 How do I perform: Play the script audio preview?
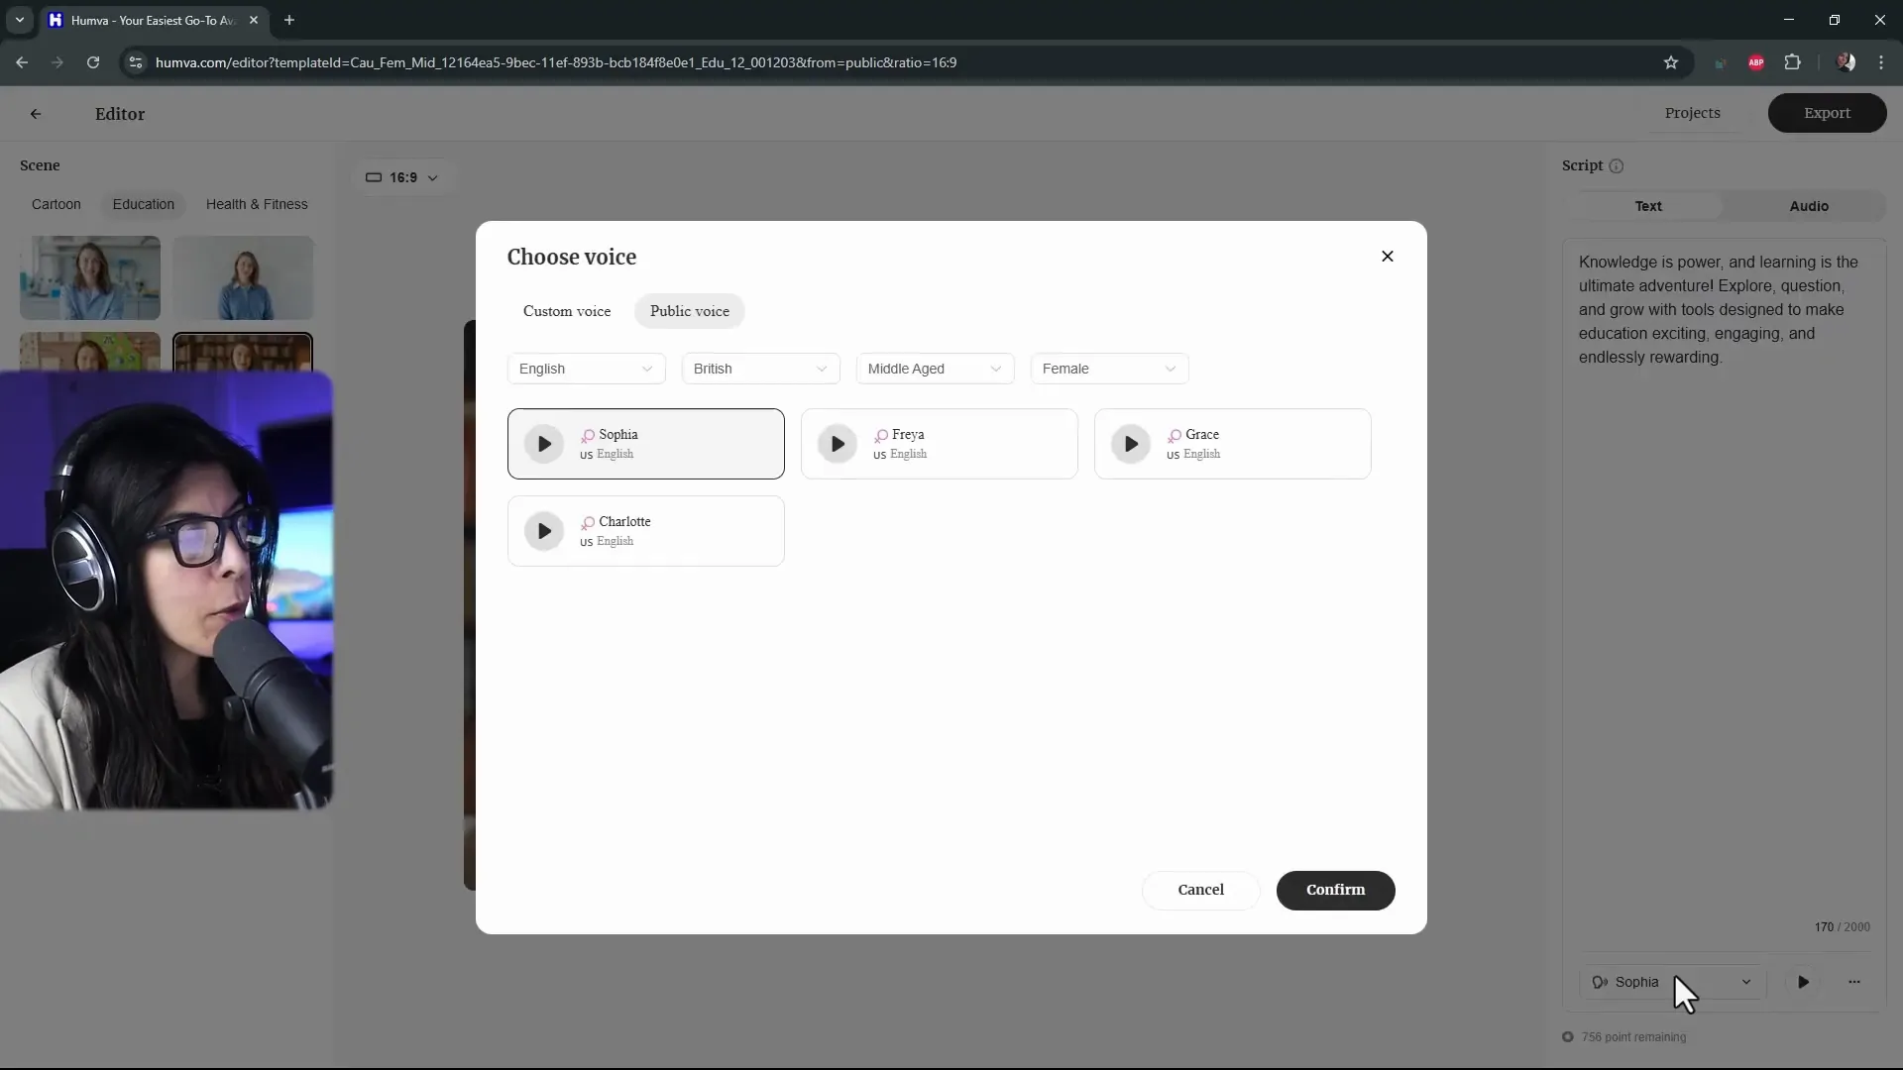pyautogui.click(x=1803, y=982)
